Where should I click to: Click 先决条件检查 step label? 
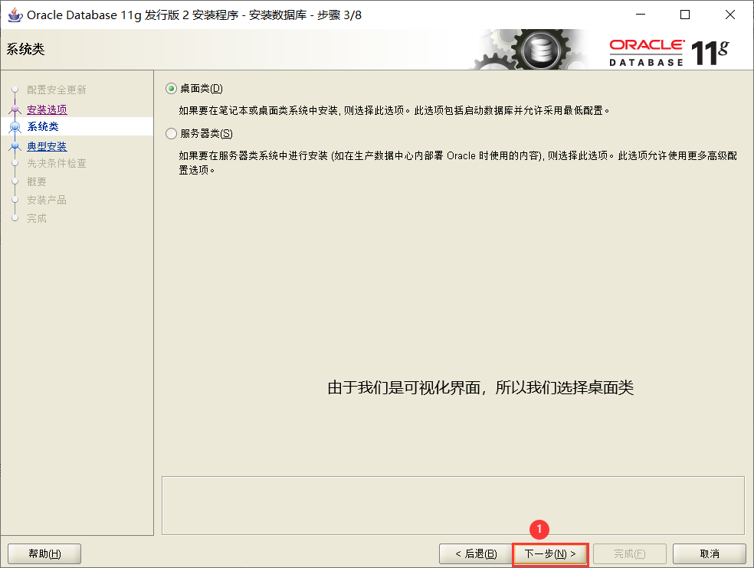56,163
